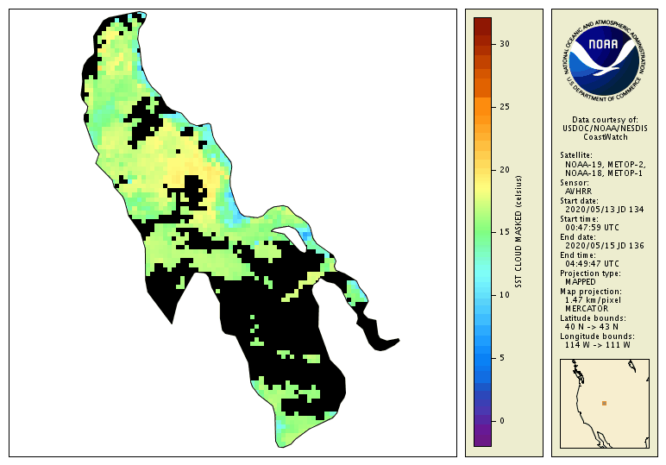Click the 'MERCATOR' projection value
The height and width of the screenshot is (465, 666).
(586, 309)
